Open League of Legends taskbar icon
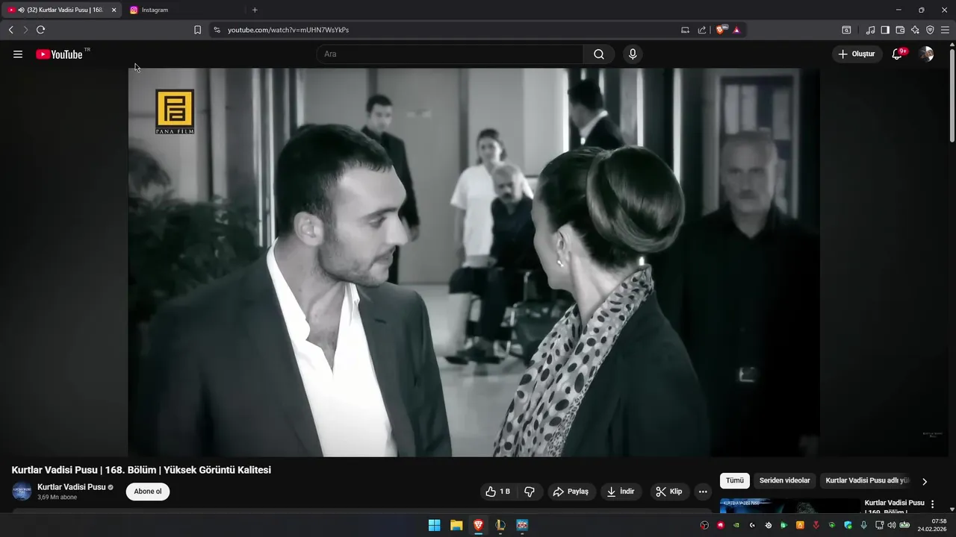 500,525
